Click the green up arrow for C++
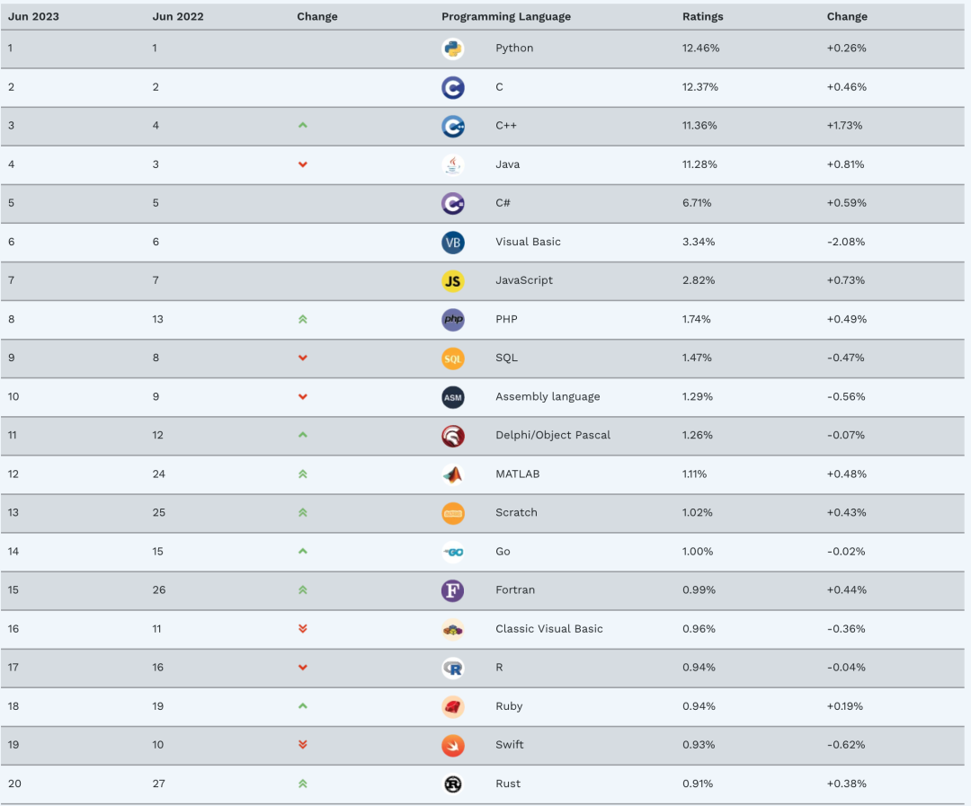 (x=303, y=125)
